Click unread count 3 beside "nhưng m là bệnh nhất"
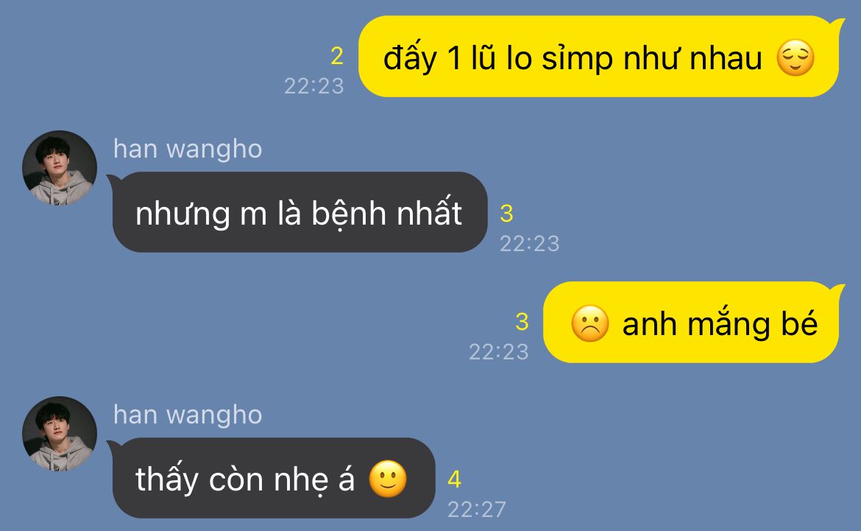The image size is (861, 531). point(506,214)
